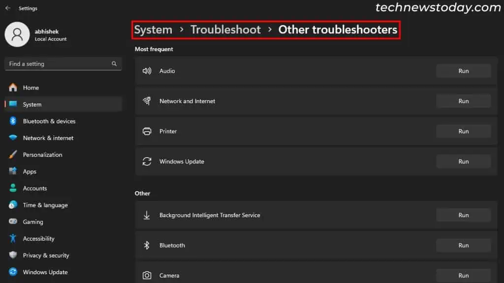
Task: Click the Bluetooth troubleshooter icon
Action: [147, 245]
